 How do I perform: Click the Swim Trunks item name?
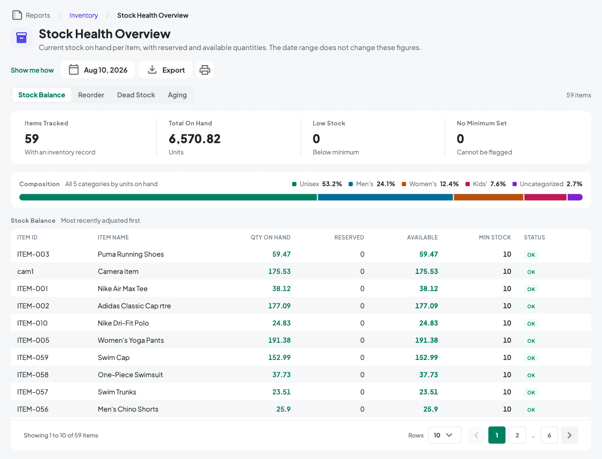[117, 392]
